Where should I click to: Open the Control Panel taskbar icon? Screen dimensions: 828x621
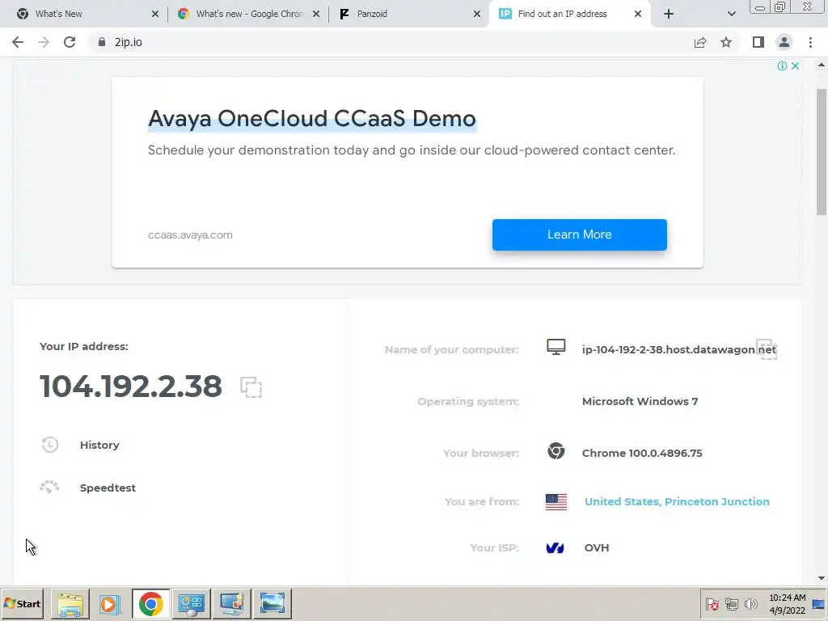[191, 604]
